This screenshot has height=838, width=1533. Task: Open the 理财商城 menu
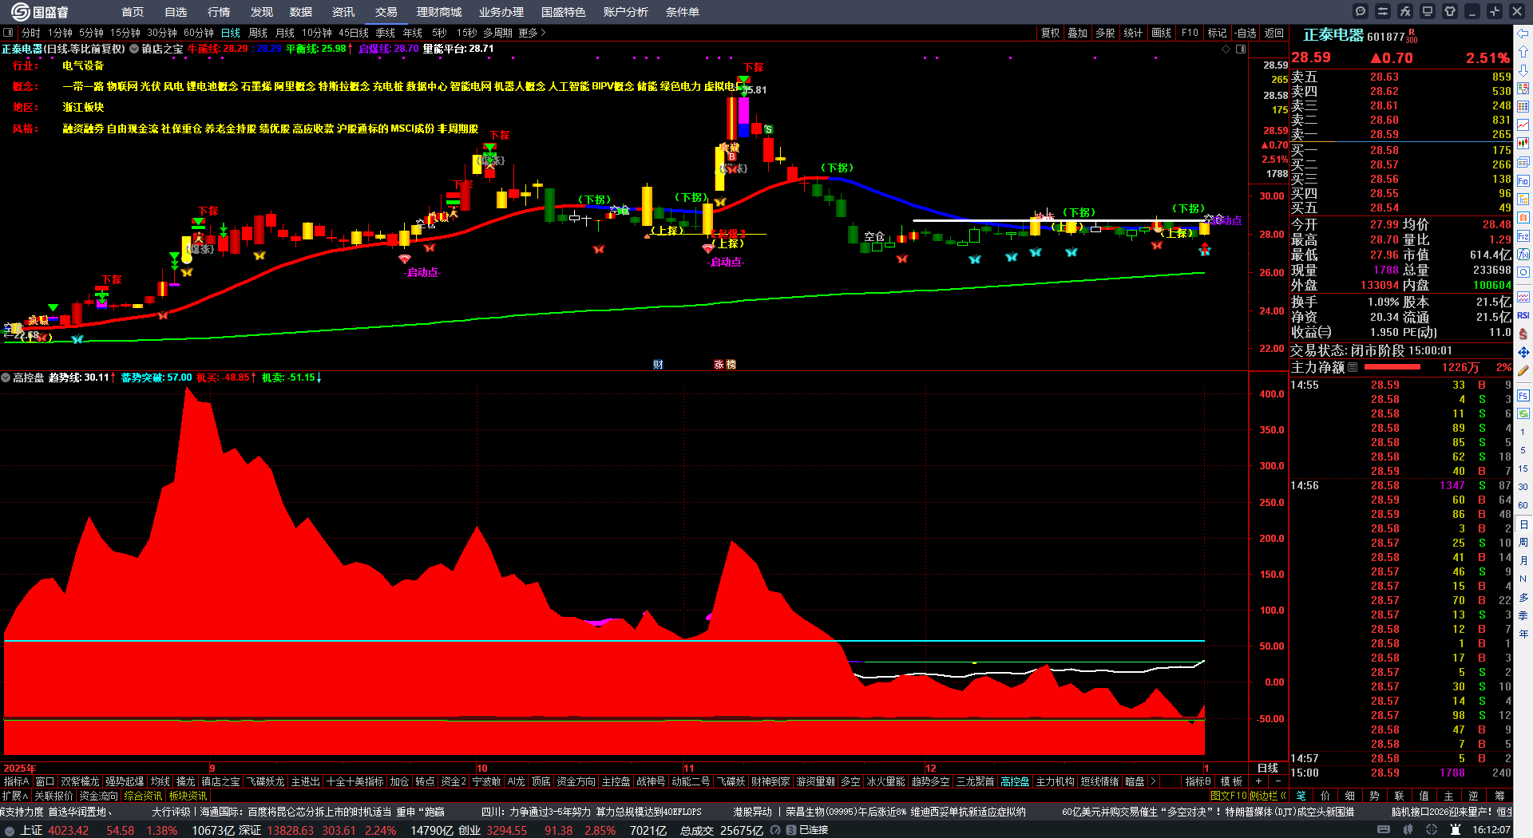439,12
